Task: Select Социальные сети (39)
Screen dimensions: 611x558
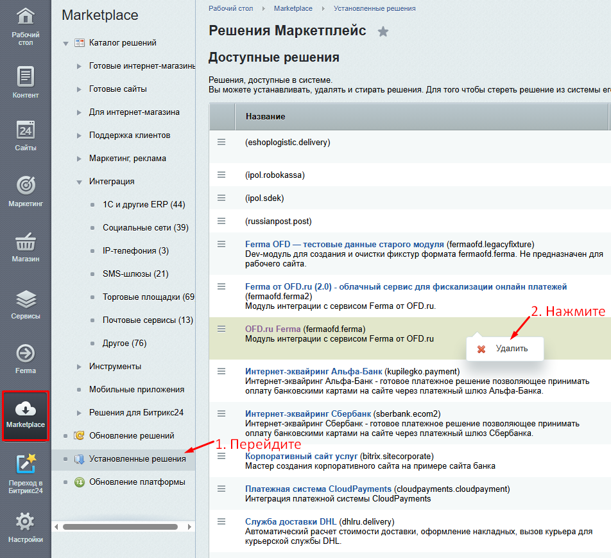Action: (x=145, y=227)
